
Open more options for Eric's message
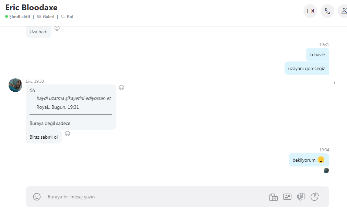coord(334,82)
